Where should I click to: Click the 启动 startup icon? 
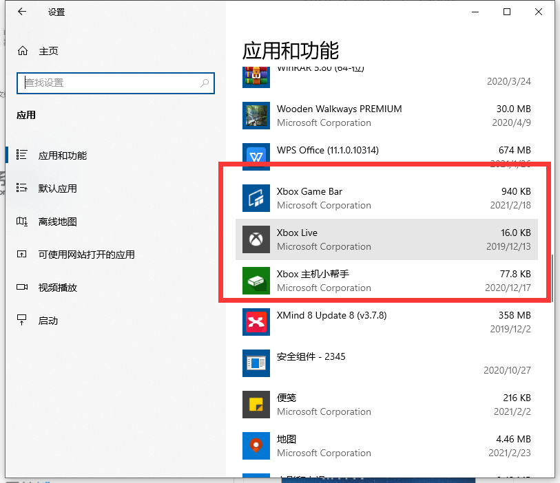(21, 320)
